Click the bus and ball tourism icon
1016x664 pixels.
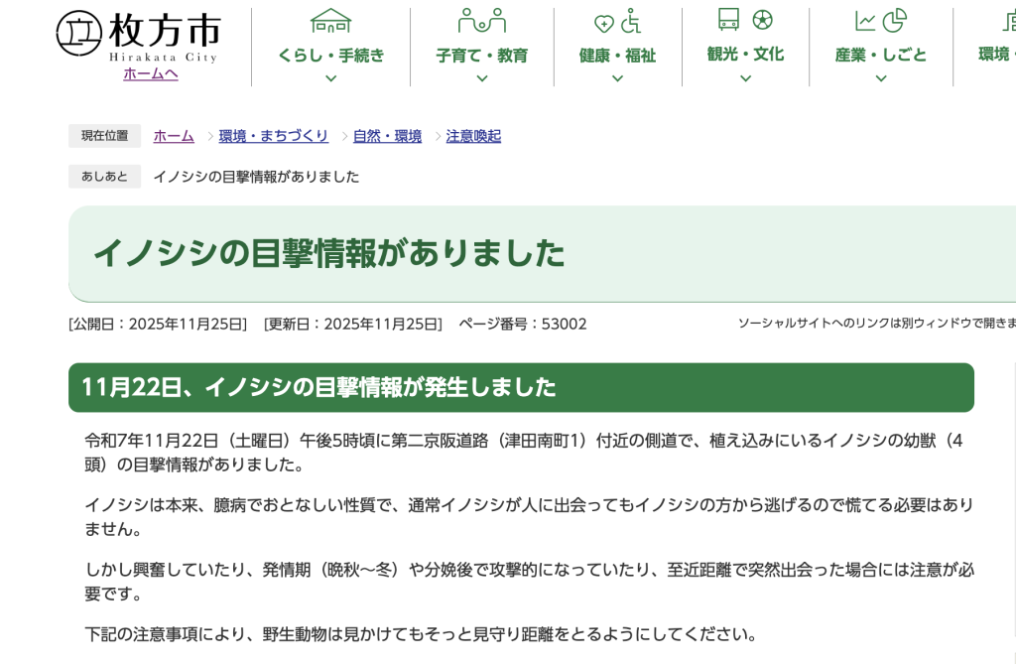pyautogui.click(x=745, y=20)
